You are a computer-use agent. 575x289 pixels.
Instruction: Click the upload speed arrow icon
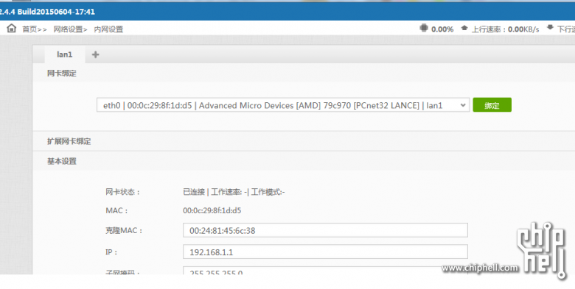click(464, 28)
